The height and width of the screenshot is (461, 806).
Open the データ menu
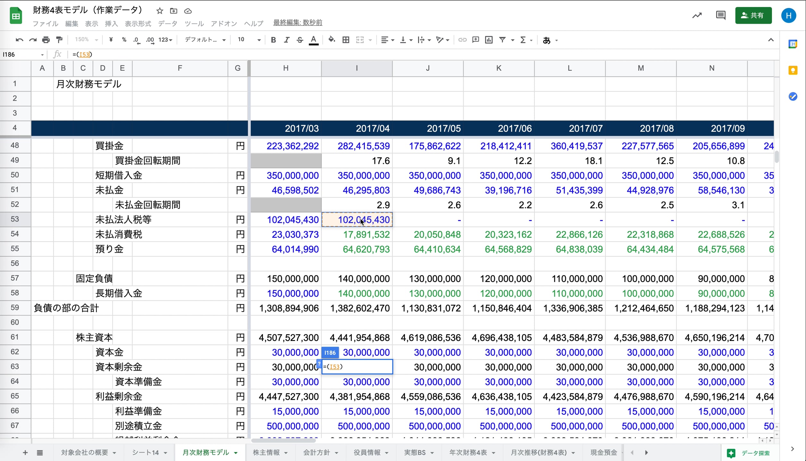tap(167, 24)
